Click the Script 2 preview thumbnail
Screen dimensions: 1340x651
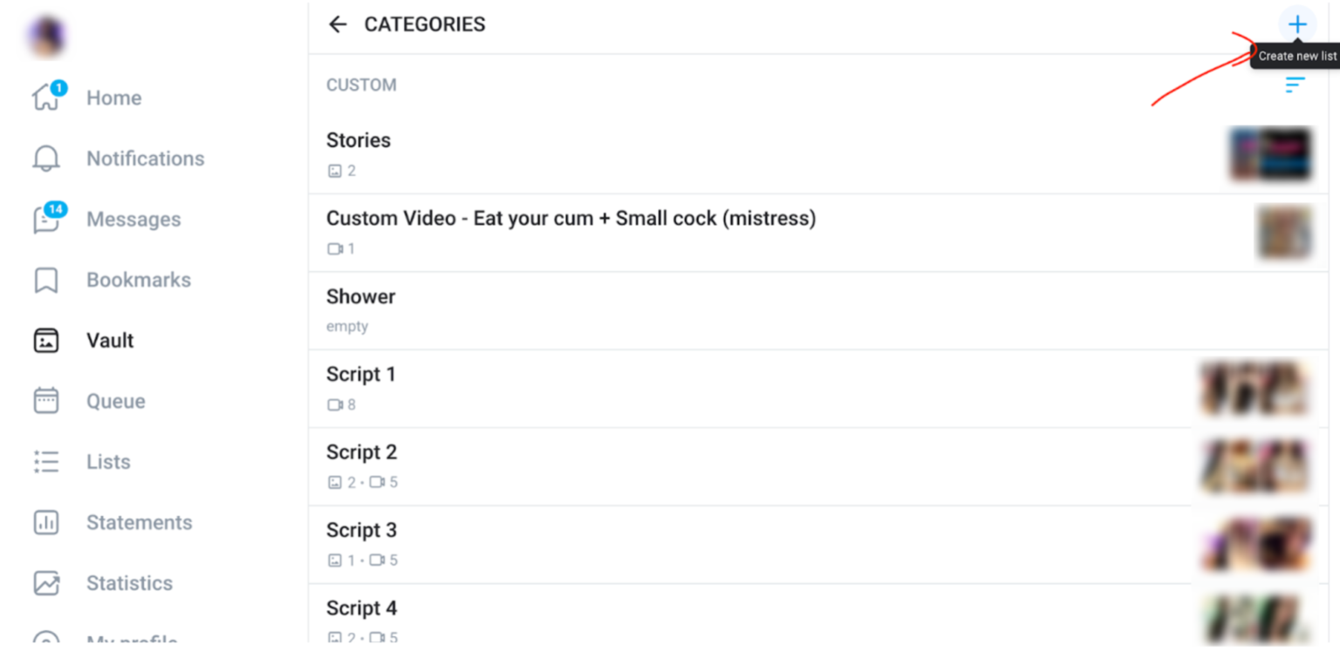pyautogui.click(x=1256, y=466)
